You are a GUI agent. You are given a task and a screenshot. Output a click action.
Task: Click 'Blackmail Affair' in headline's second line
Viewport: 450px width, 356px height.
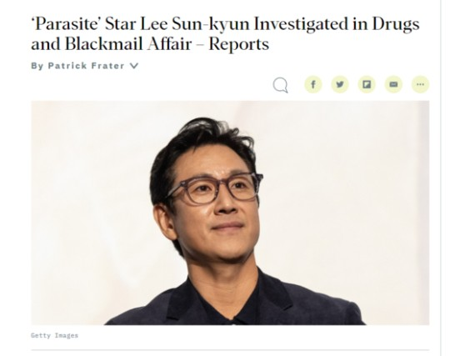[128, 44]
